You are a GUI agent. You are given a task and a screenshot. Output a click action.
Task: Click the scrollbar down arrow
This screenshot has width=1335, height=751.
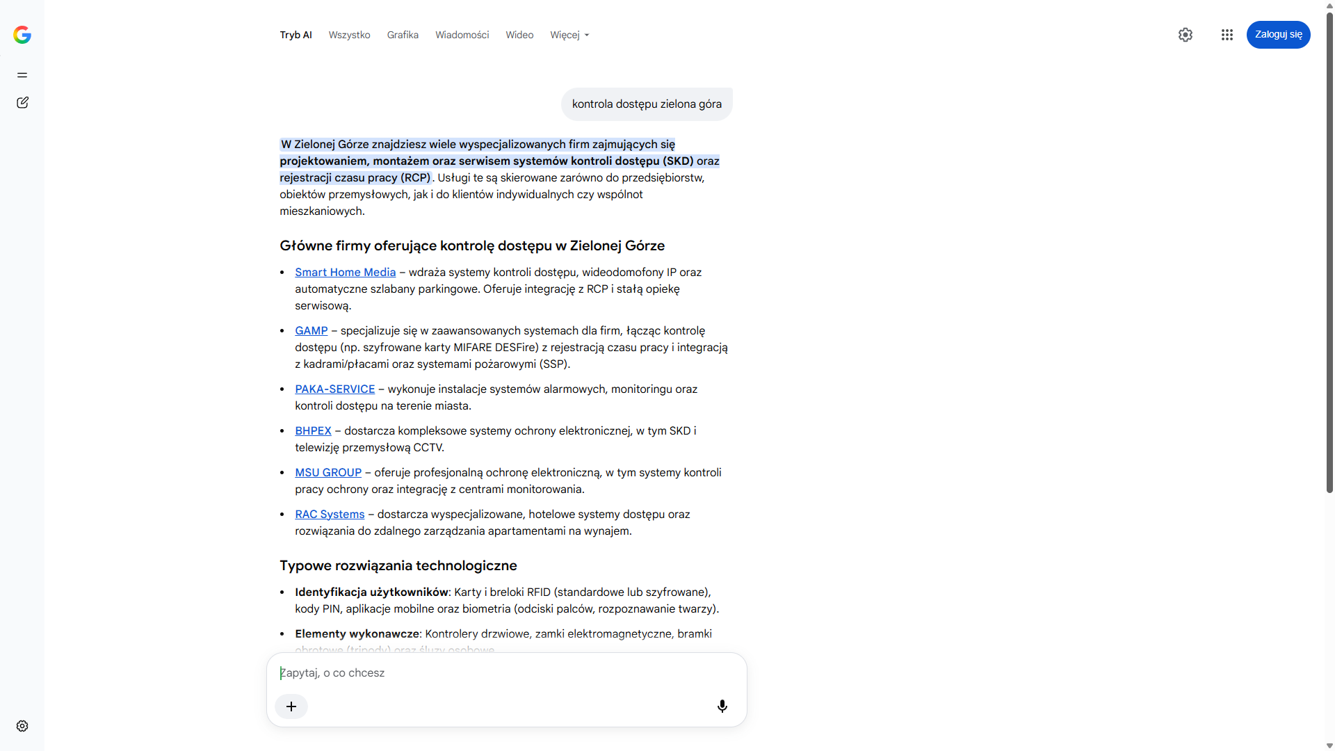click(1329, 745)
